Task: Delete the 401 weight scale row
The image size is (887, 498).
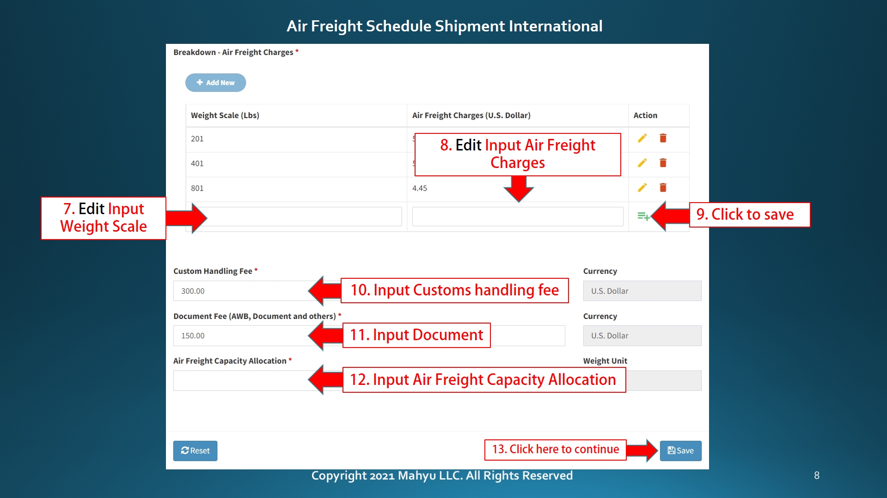Action: click(x=663, y=163)
